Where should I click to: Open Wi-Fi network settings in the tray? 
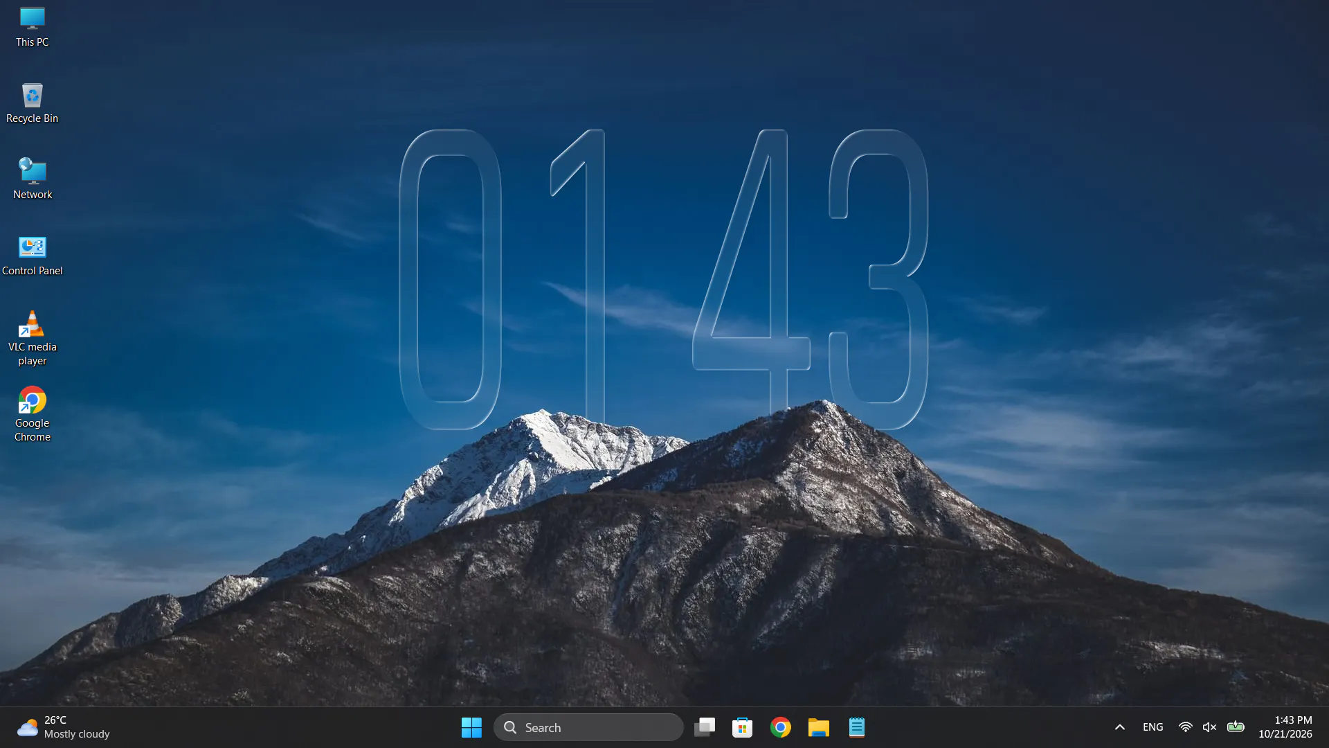pos(1186,727)
